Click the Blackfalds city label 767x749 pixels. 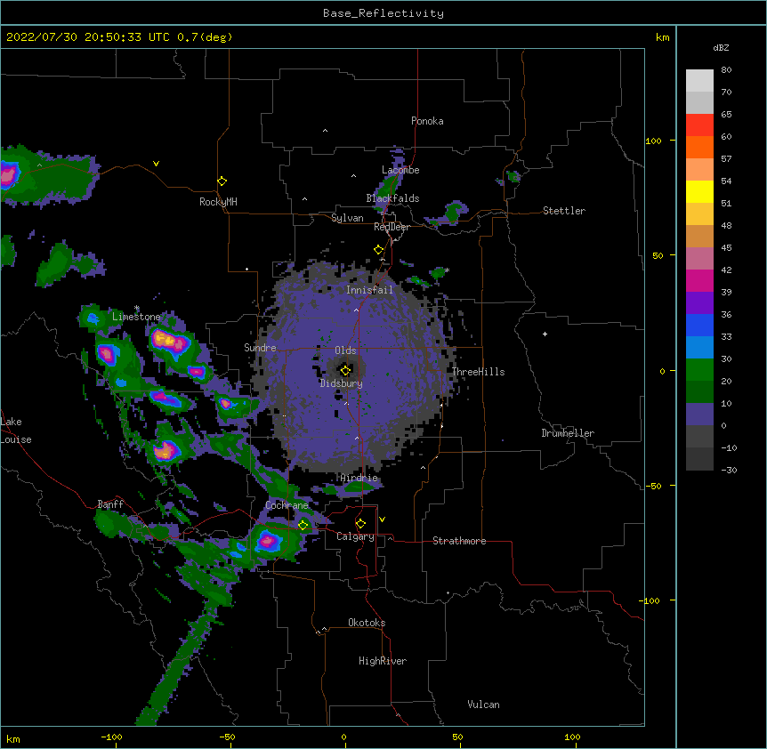click(392, 198)
